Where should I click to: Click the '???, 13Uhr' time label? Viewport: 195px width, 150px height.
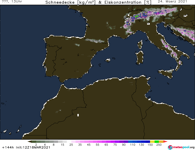[x=12, y=2]
